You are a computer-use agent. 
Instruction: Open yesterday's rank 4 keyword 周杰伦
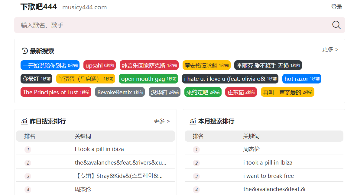83,189
